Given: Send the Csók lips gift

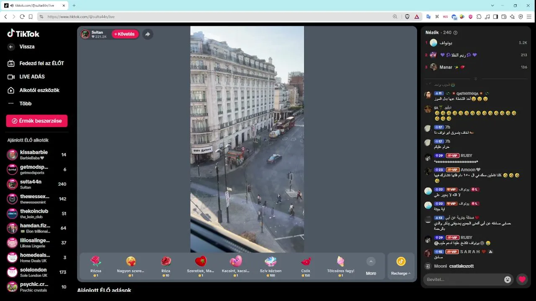Looking at the screenshot, I should 306,266.
